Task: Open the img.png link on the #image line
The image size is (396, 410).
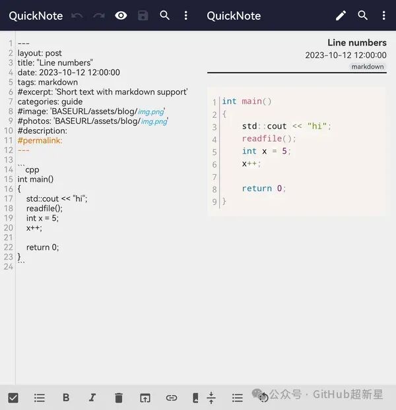Action: tap(150, 111)
